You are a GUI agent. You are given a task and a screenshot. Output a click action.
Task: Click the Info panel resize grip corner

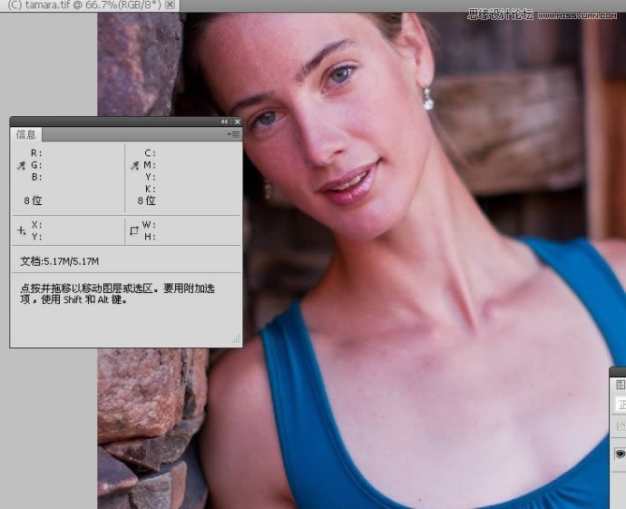[236, 341]
